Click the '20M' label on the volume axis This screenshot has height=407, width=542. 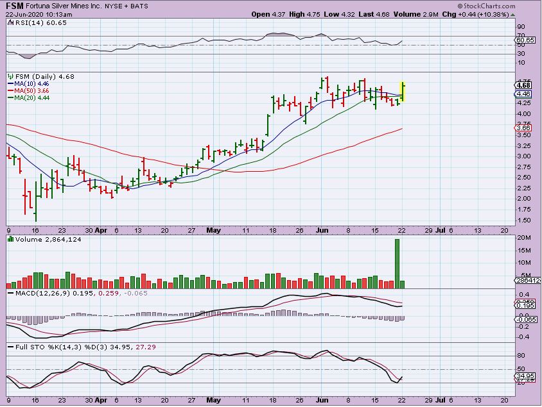click(523, 238)
